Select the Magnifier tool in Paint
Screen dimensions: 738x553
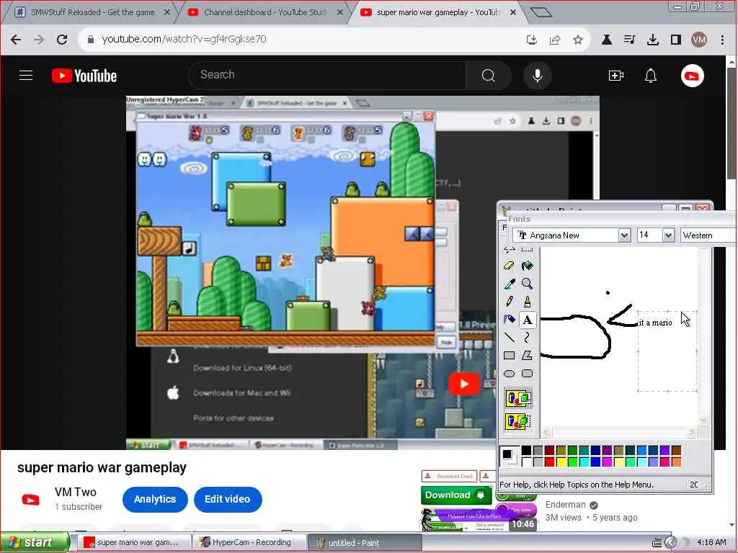pyautogui.click(x=527, y=284)
